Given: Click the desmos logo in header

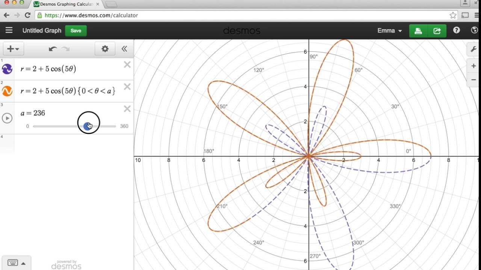Looking at the screenshot, I should 242,31.
